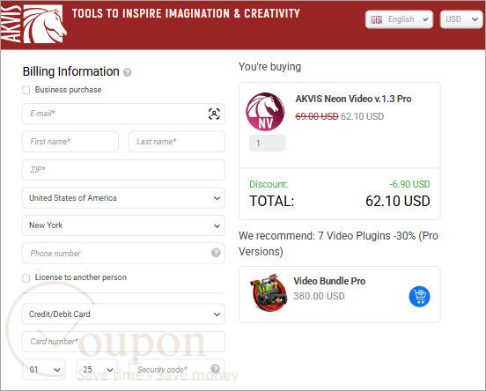Viewport: 486px width, 391px height.
Task: Click the Security code help icon
Action: (215, 369)
